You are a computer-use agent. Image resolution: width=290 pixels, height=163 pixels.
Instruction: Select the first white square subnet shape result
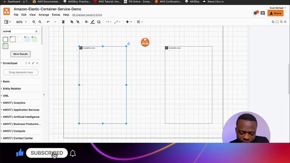(5, 39)
